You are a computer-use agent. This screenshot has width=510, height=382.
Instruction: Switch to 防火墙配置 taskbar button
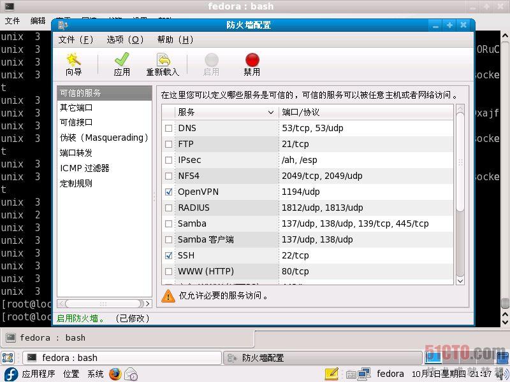click(323, 358)
